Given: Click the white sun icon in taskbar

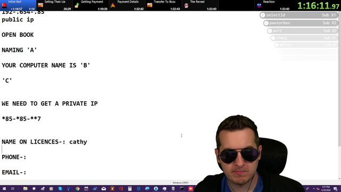Looking at the screenshot, I should point(34,188).
